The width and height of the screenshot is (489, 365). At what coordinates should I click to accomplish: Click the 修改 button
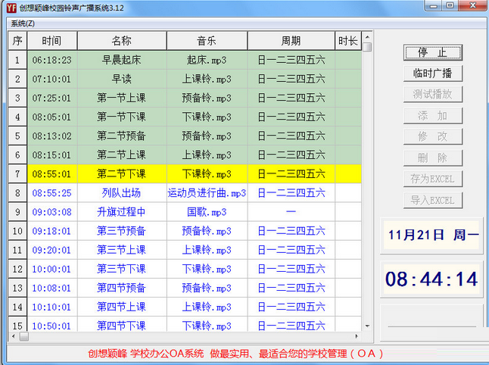pos(432,136)
